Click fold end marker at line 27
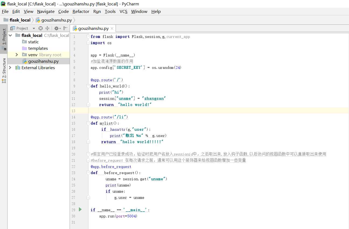 pos(88,197)
